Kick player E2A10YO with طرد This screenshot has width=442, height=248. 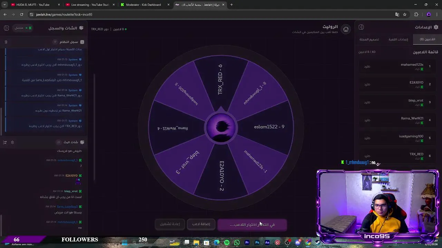point(367,84)
